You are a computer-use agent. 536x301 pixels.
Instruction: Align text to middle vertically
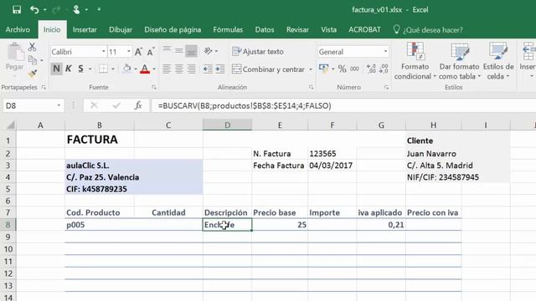click(178, 51)
